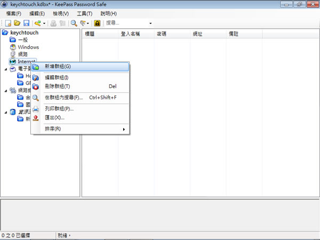Open the 檢視(V) menu
The image size is (320, 240).
coord(61,13)
